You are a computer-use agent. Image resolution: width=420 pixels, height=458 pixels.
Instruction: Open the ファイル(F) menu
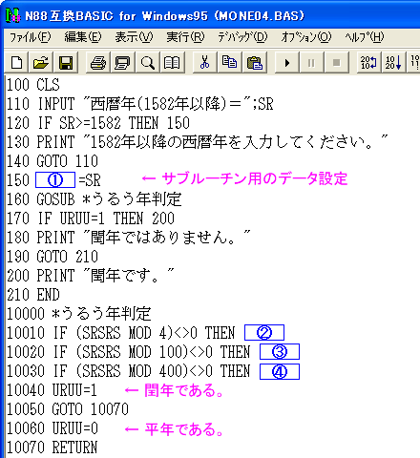tap(30, 37)
